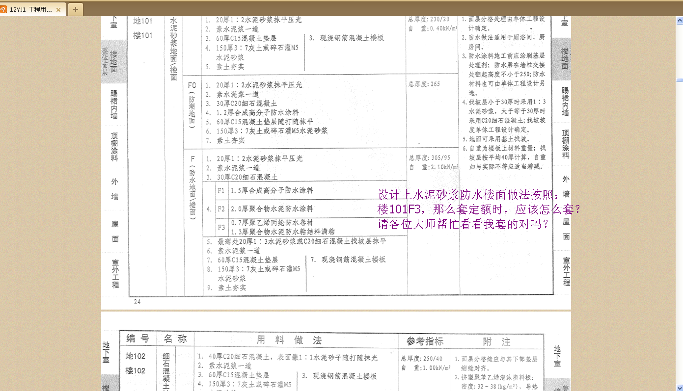Click the line 1.5厚合成高分子防水涂料
683x391 pixels.
pyautogui.click(x=272, y=190)
